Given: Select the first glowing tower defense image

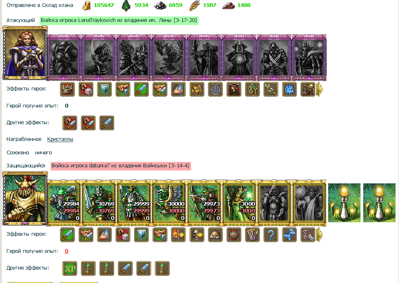Looking at the screenshot, I should 344,203.
